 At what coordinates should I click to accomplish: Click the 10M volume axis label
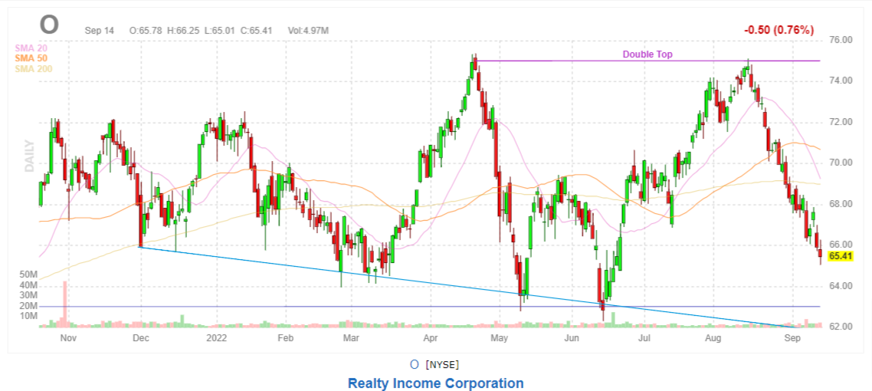point(28,316)
